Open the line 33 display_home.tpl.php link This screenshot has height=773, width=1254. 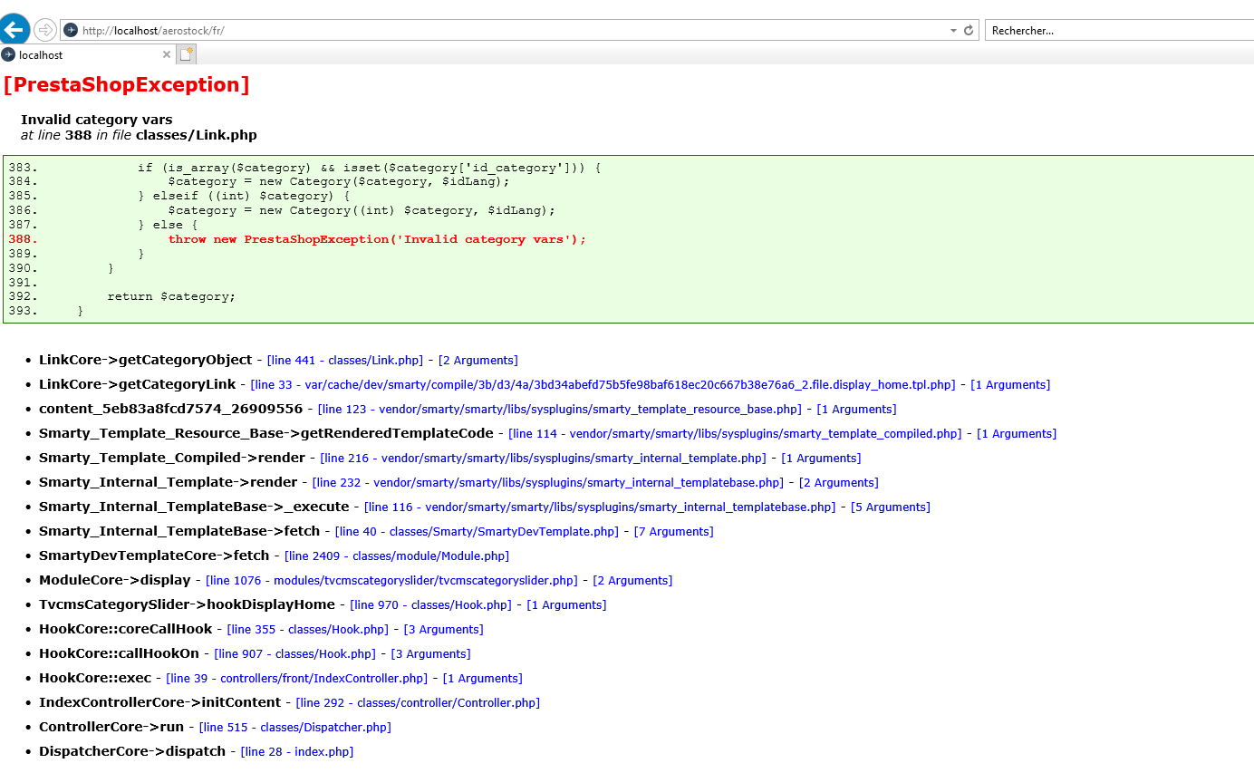tap(603, 385)
